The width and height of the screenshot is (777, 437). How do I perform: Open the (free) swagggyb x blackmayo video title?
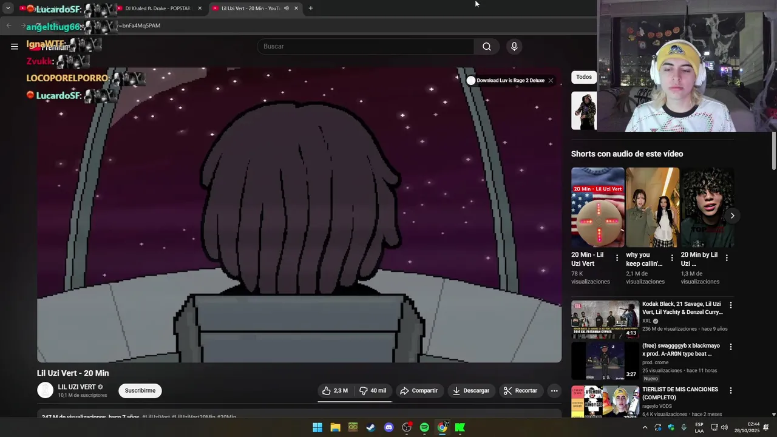tap(681, 350)
